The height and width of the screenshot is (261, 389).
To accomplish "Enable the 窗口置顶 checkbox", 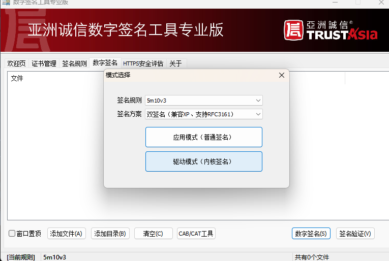I will click(x=12, y=233).
